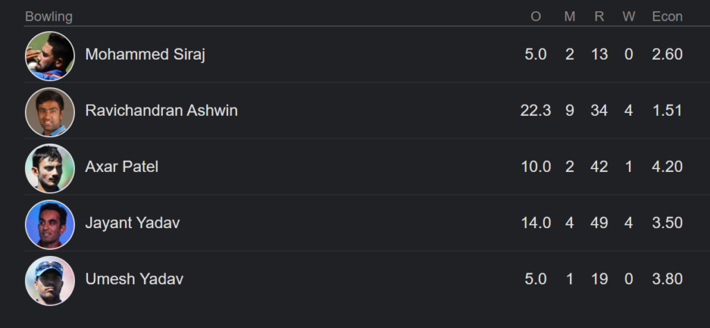Select the Mohammed Siraj player name

point(145,54)
